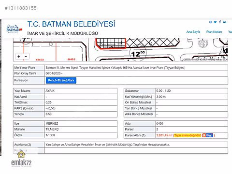232x174 pixels.
Task: Click the Açıklama (2) note text
Action: click(108, 145)
